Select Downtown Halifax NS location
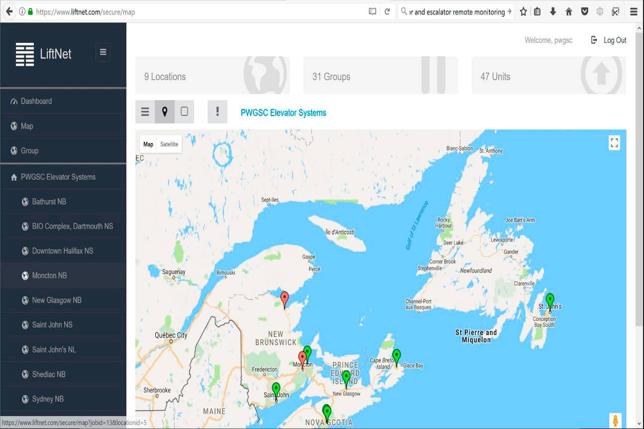 pyautogui.click(x=62, y=251)
